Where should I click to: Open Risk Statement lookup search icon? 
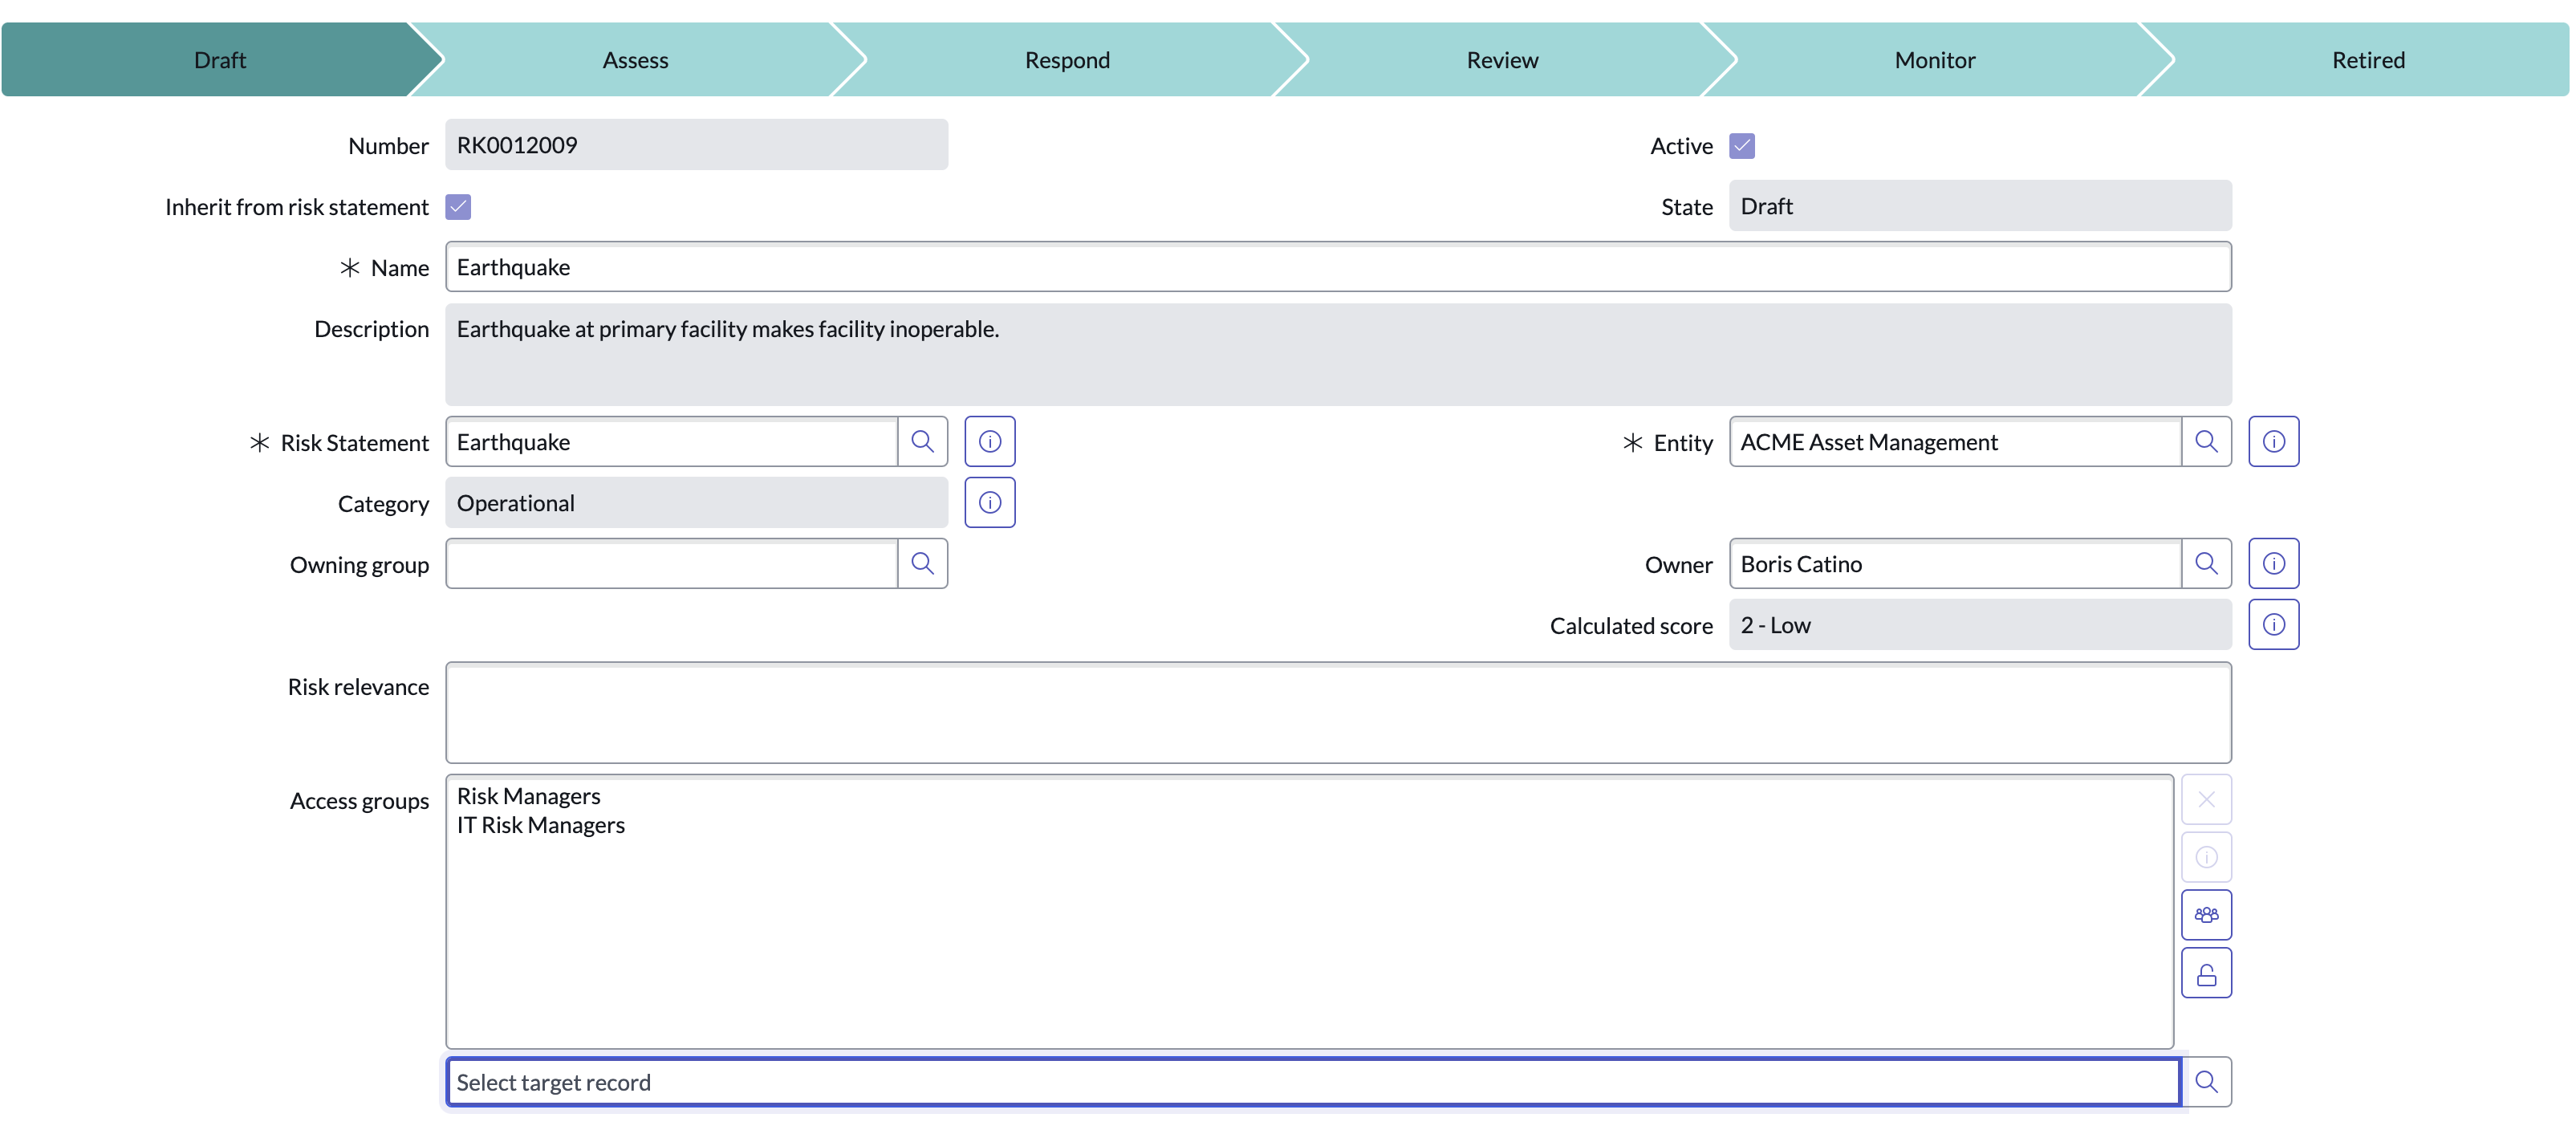(922, 441)
